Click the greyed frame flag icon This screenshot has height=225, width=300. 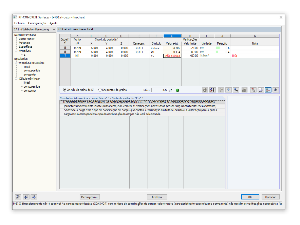(x=244, y=90)
